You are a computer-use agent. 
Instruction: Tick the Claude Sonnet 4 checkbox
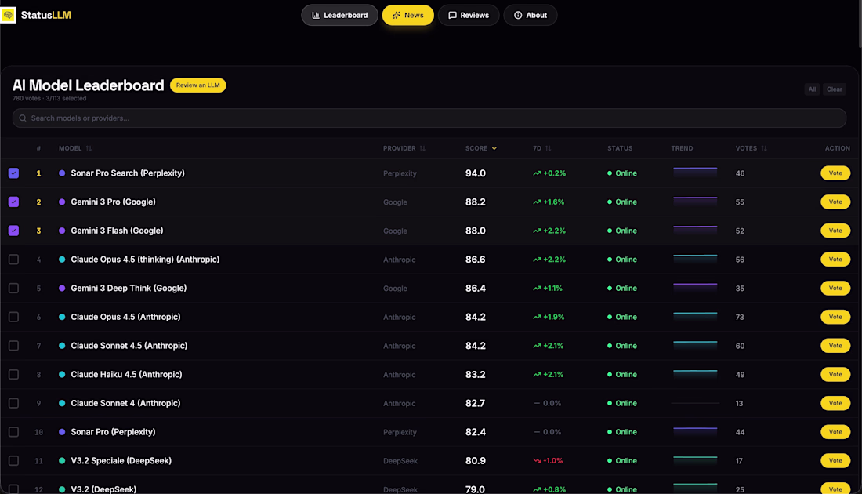[14, 403]
